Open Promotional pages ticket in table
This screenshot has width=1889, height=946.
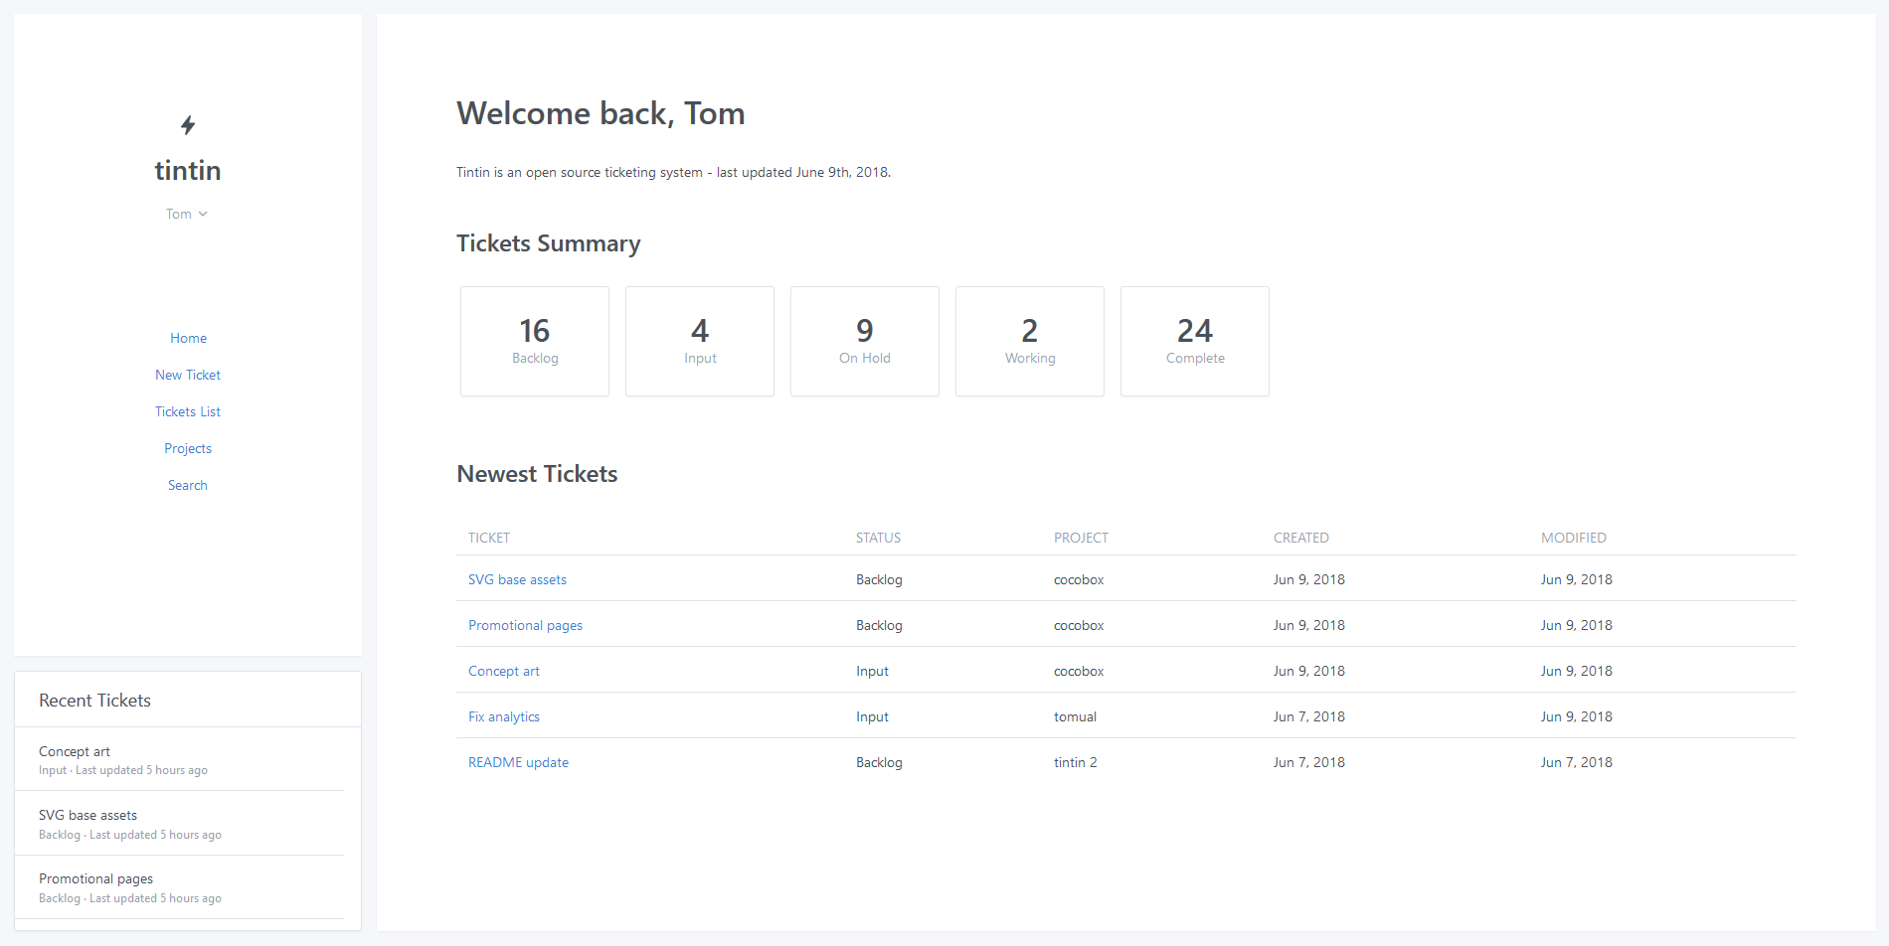(x=525, y=625)
